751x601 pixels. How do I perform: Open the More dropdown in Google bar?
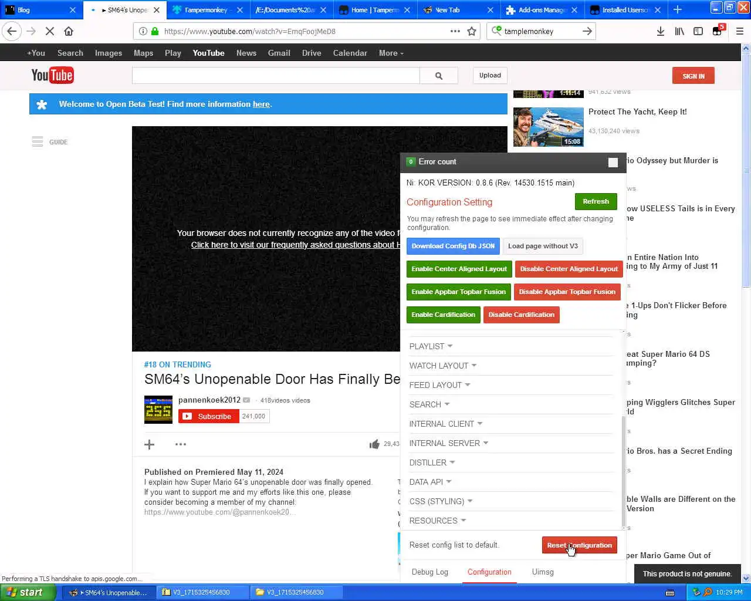(x=391, y=53)
